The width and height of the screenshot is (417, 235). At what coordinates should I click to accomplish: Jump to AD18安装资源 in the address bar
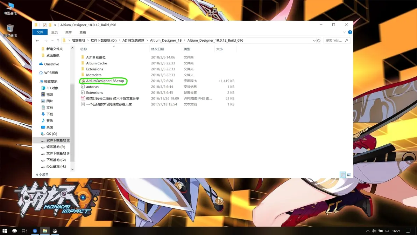coord(133,41)
